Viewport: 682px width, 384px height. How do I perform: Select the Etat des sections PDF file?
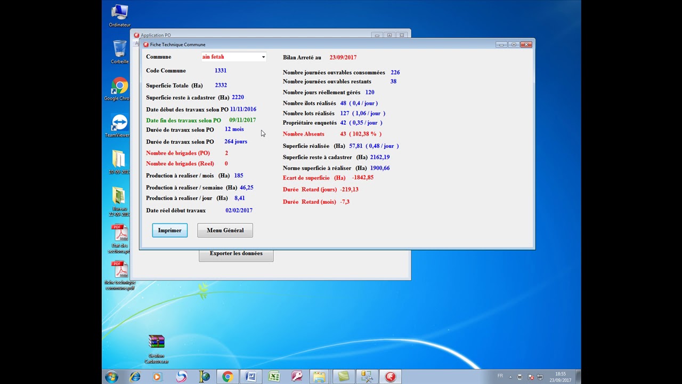(119, 239)
